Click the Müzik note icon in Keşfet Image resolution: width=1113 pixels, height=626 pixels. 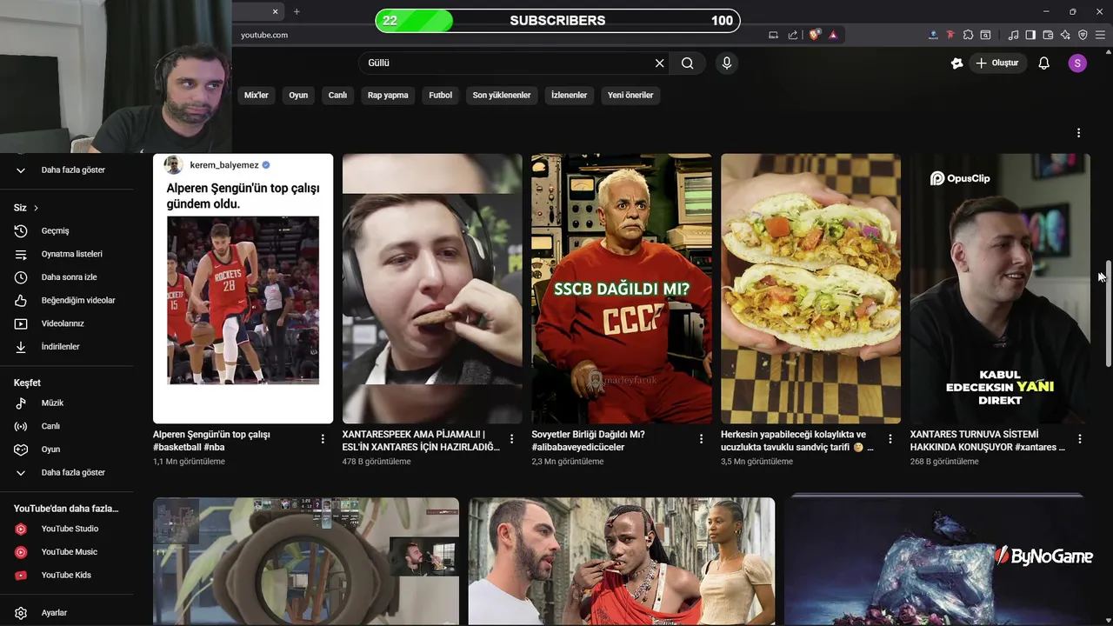21,403
